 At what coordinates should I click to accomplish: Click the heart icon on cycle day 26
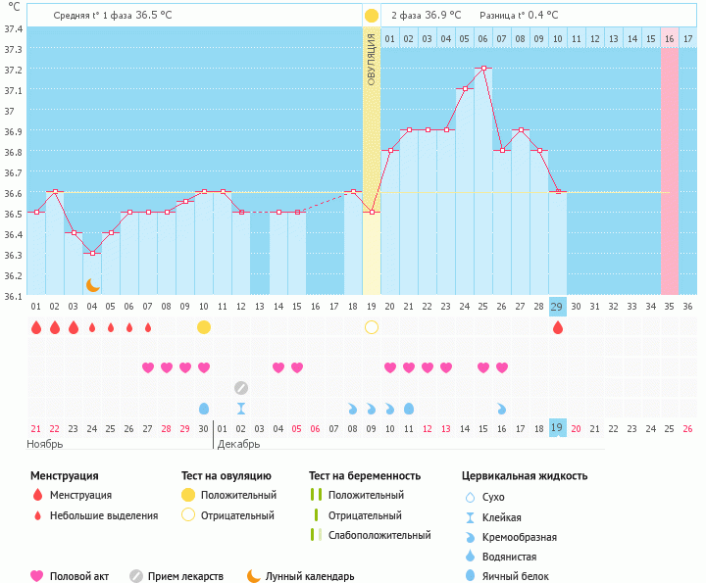502,367
